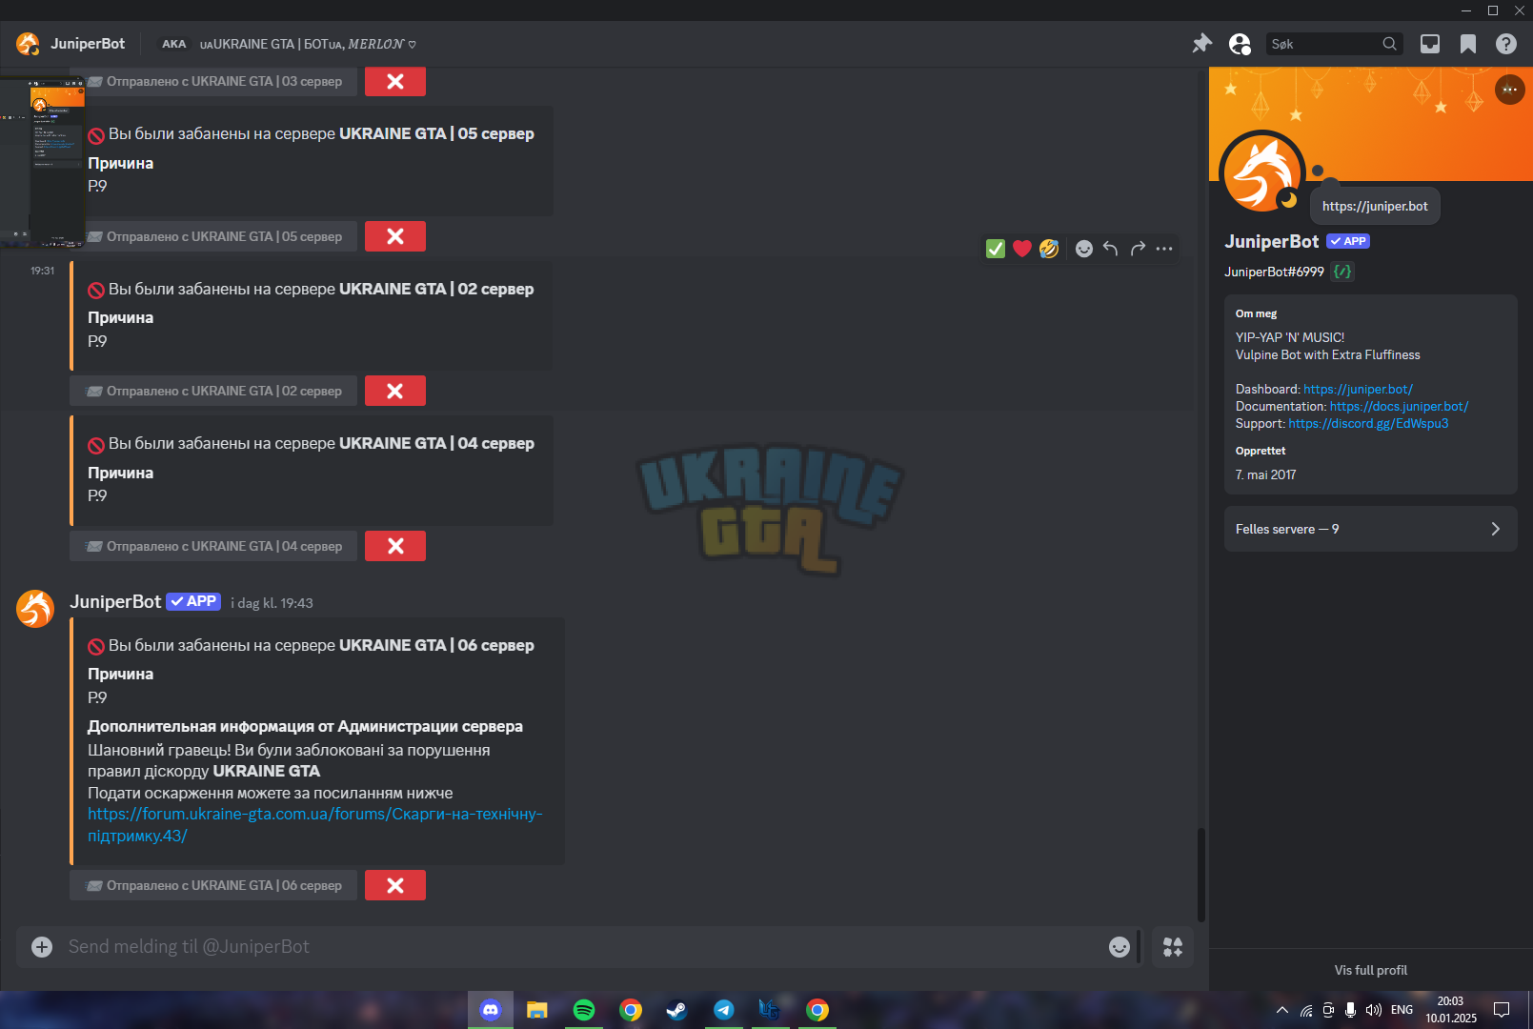Click red X button for 04 сервер
Viewport: 1533px width, 1029px height.
pyautogui.click(x=395, y=546)
